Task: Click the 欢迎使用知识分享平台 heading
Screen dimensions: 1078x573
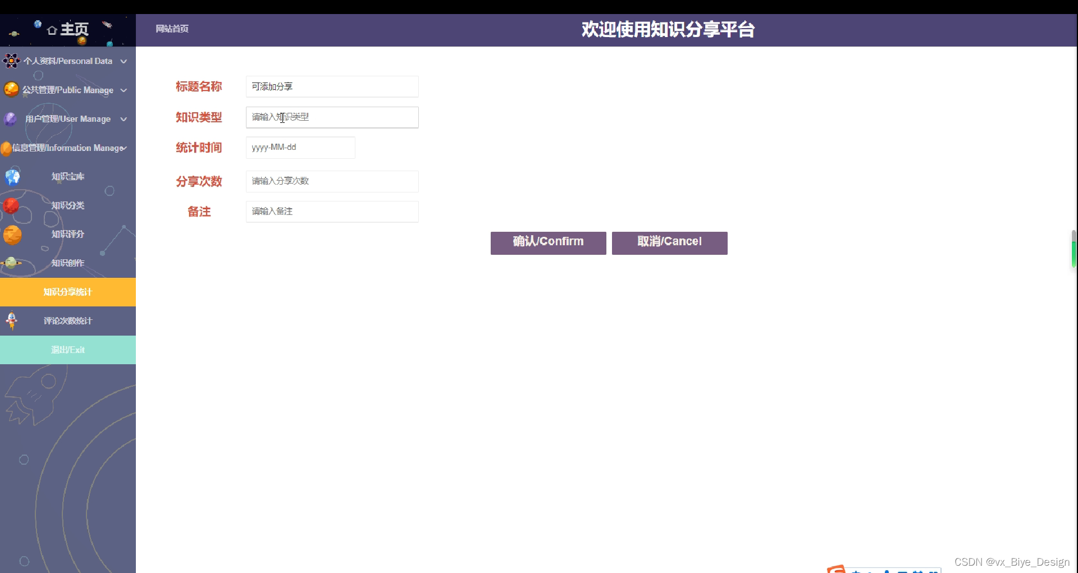Action: [x=668, y=29]
